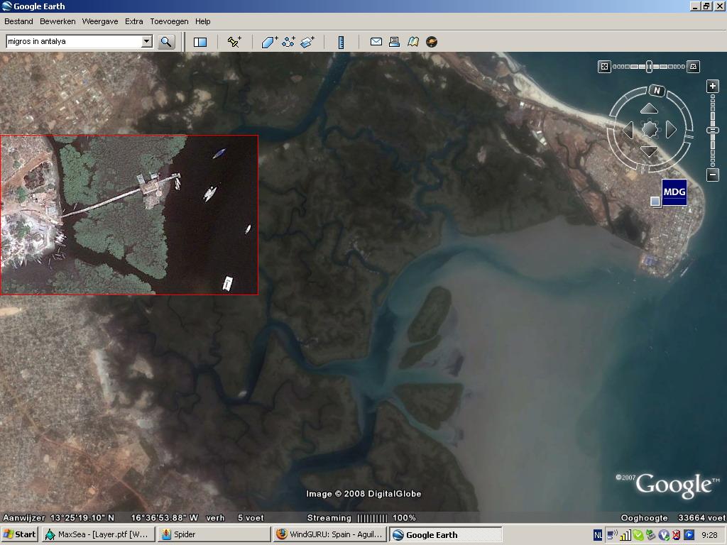Select the add polygon tool
Viewport: 727px width, 545px height.
point(269,42)
